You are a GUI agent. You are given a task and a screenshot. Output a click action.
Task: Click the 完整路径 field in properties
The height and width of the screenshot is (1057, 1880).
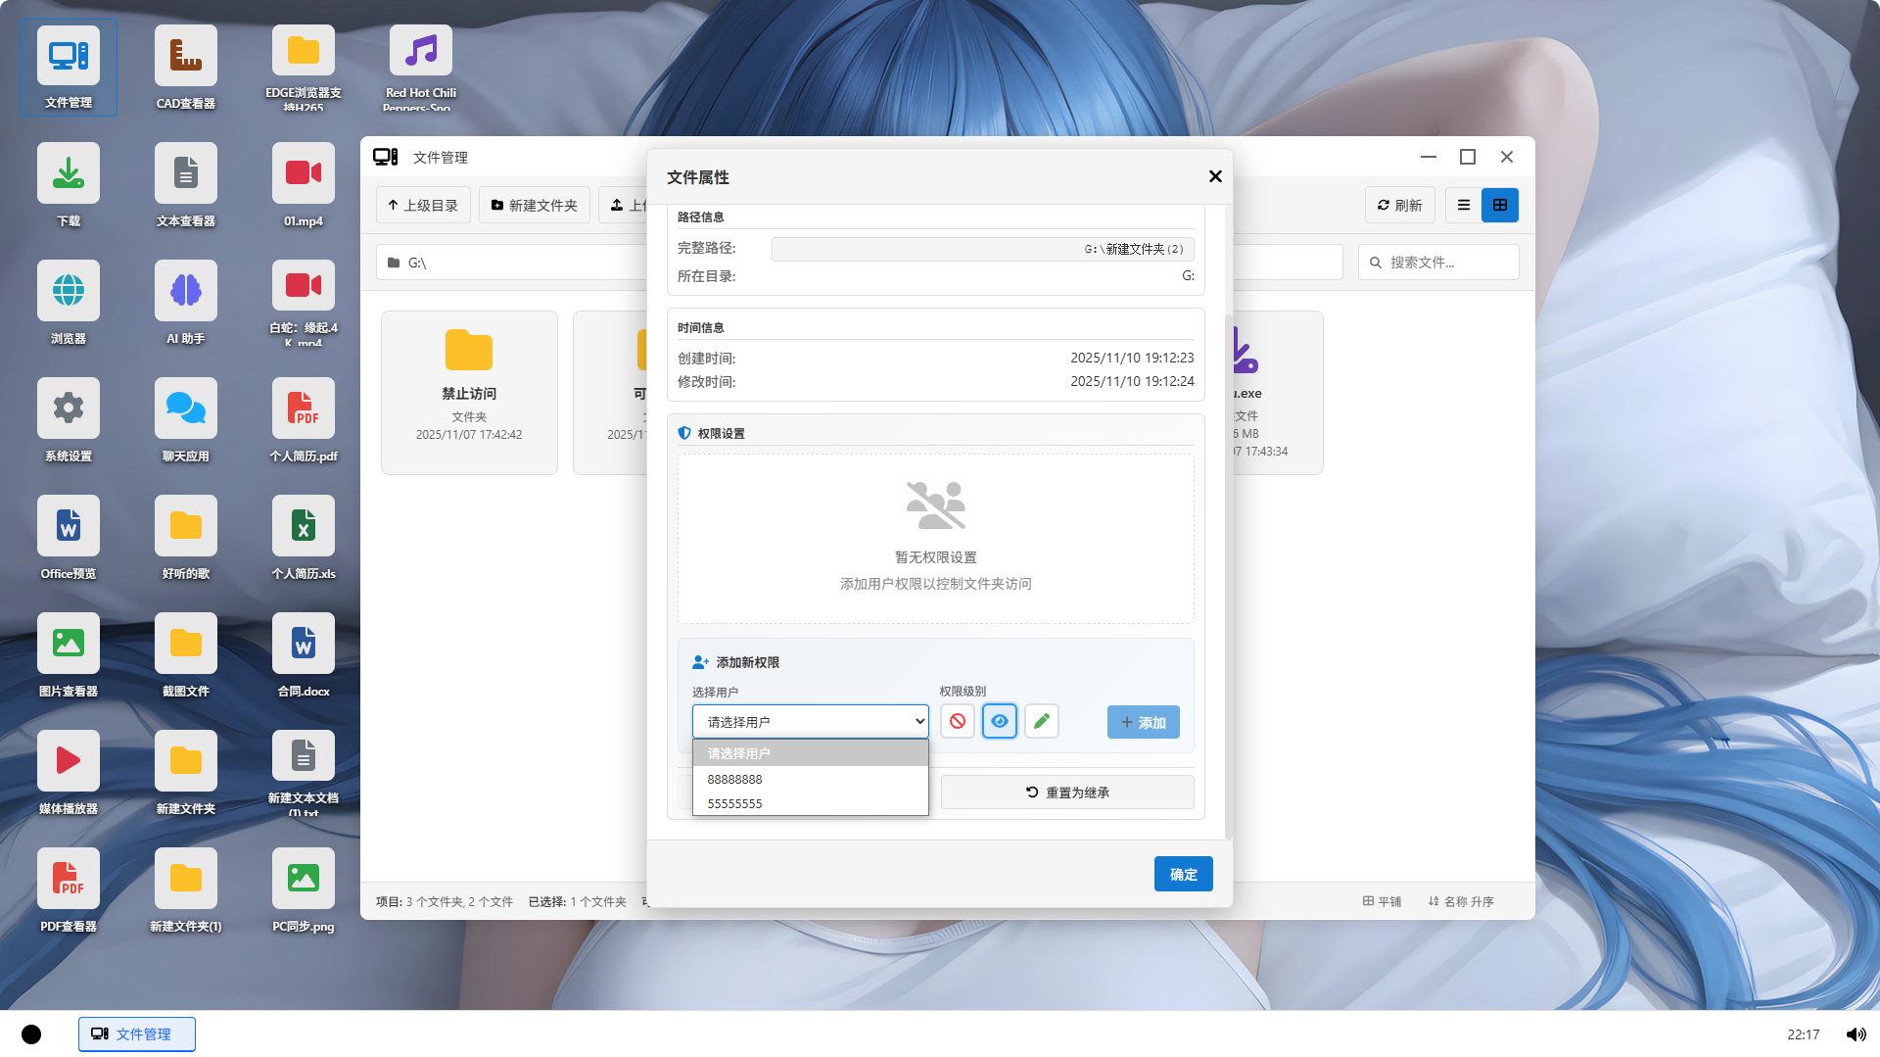[x=982, y=249]
